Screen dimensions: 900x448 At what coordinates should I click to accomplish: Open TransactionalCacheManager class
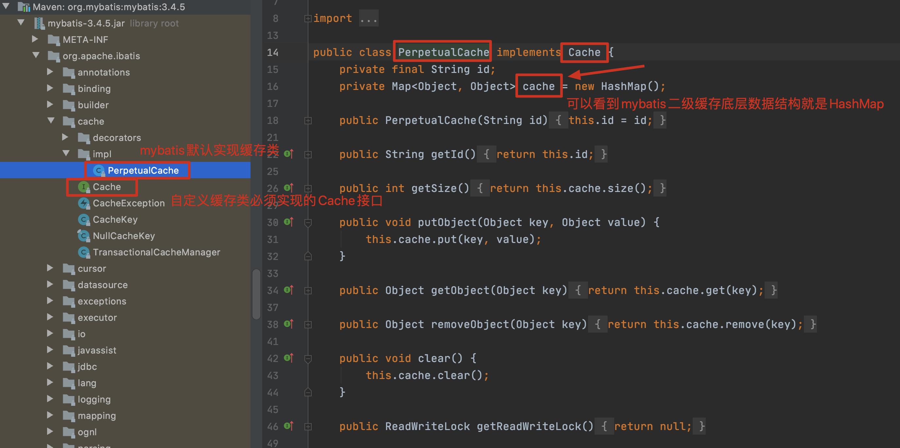coord(156,252)
